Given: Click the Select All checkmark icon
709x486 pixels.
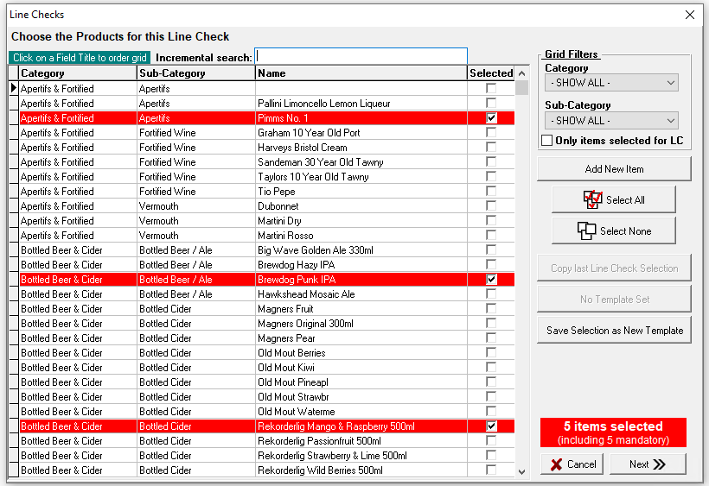Looking at the screenshot, I should [x=592, y=199].
